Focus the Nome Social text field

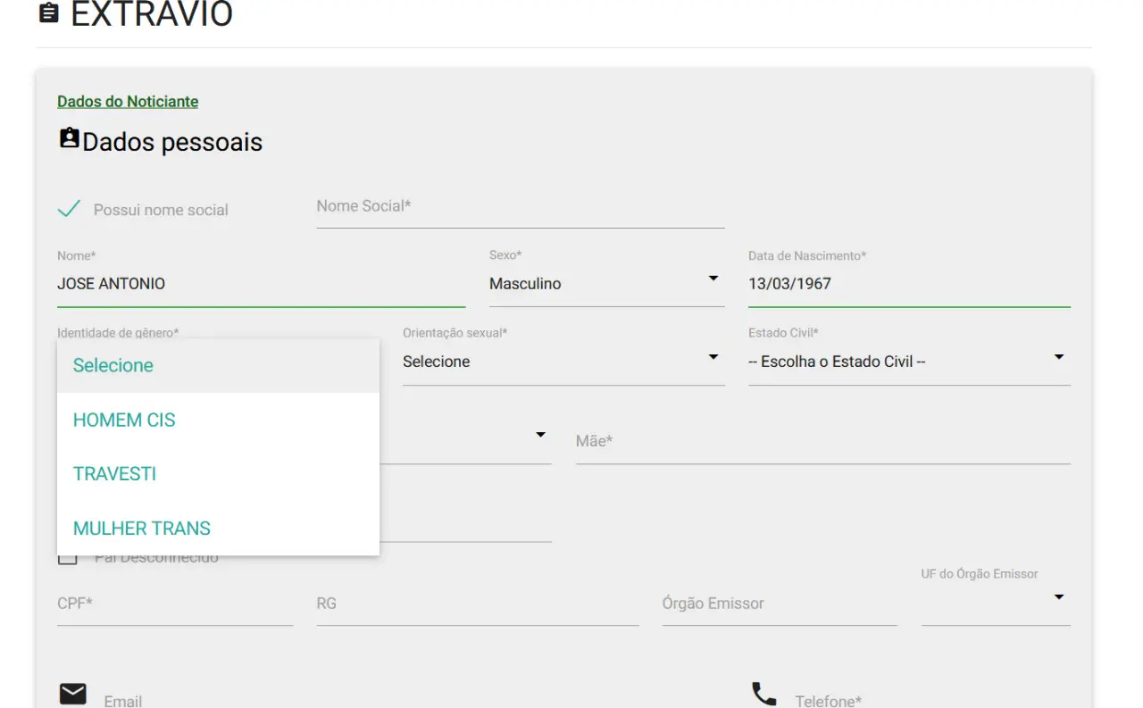click(x=520, y=207)
